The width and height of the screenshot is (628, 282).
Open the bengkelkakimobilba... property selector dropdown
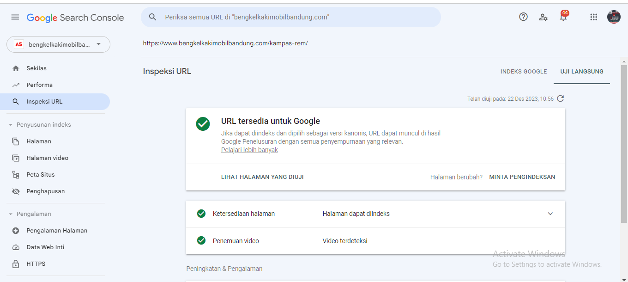[x=58, y=44]
